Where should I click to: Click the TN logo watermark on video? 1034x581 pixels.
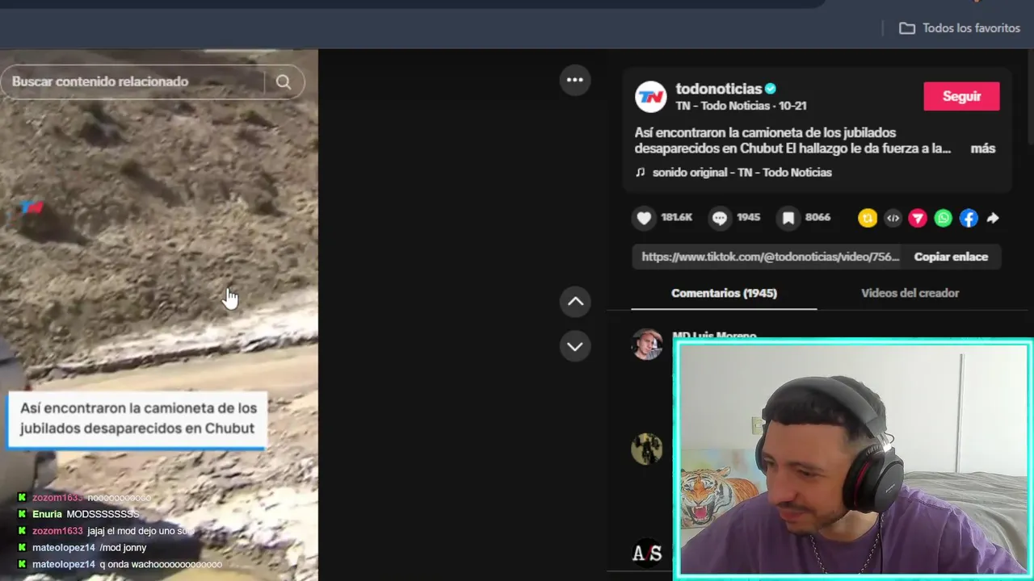point(32,207)
